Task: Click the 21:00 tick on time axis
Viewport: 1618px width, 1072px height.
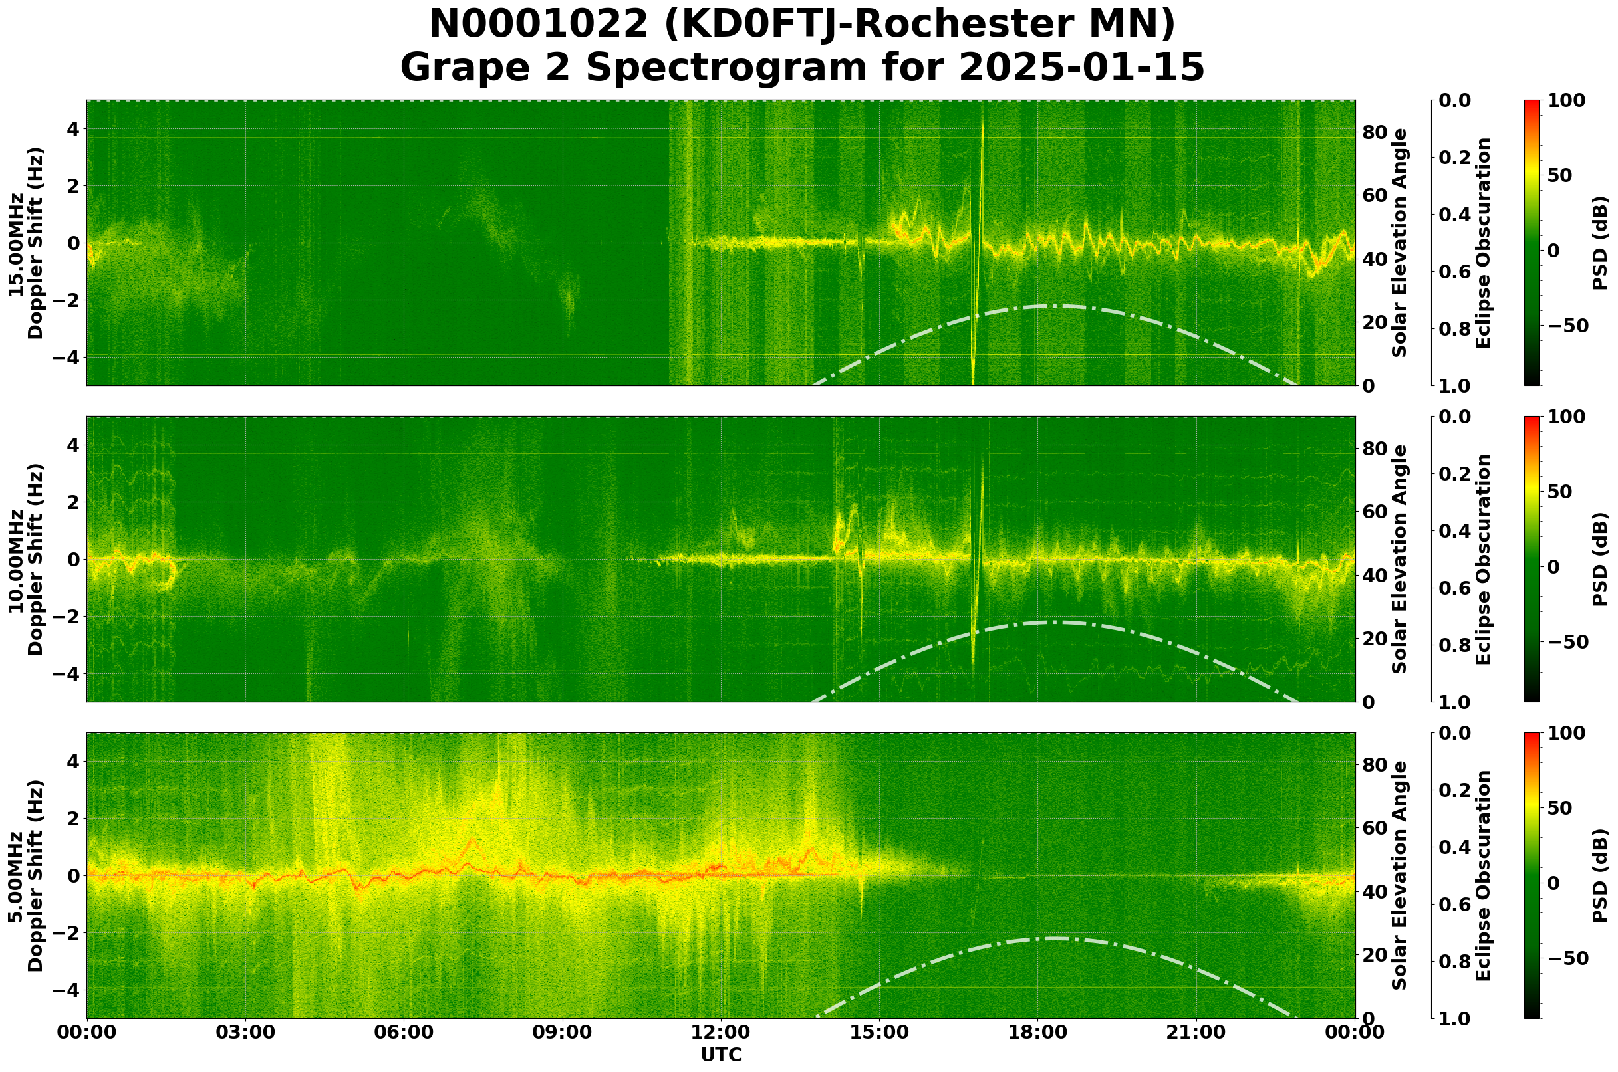Action: click(1196, 1032)
